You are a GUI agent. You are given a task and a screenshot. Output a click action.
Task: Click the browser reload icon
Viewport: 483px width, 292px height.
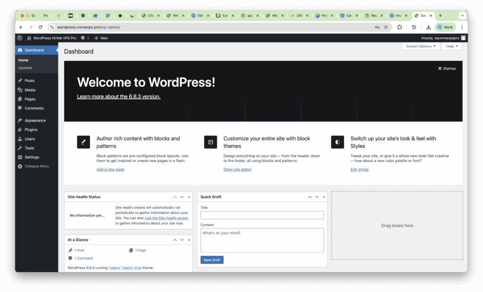(x=41, y=27)
